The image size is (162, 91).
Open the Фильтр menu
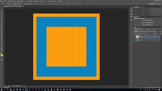42,1
